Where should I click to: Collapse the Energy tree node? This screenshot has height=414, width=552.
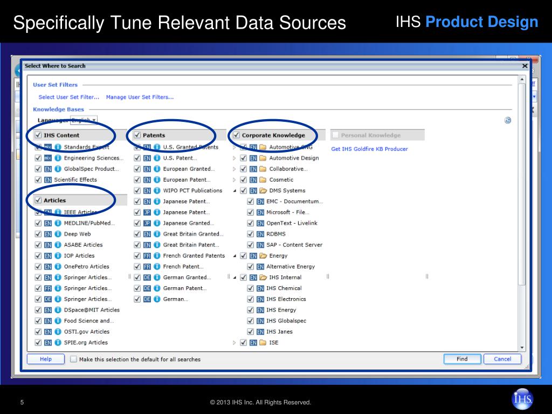point(234,256)
